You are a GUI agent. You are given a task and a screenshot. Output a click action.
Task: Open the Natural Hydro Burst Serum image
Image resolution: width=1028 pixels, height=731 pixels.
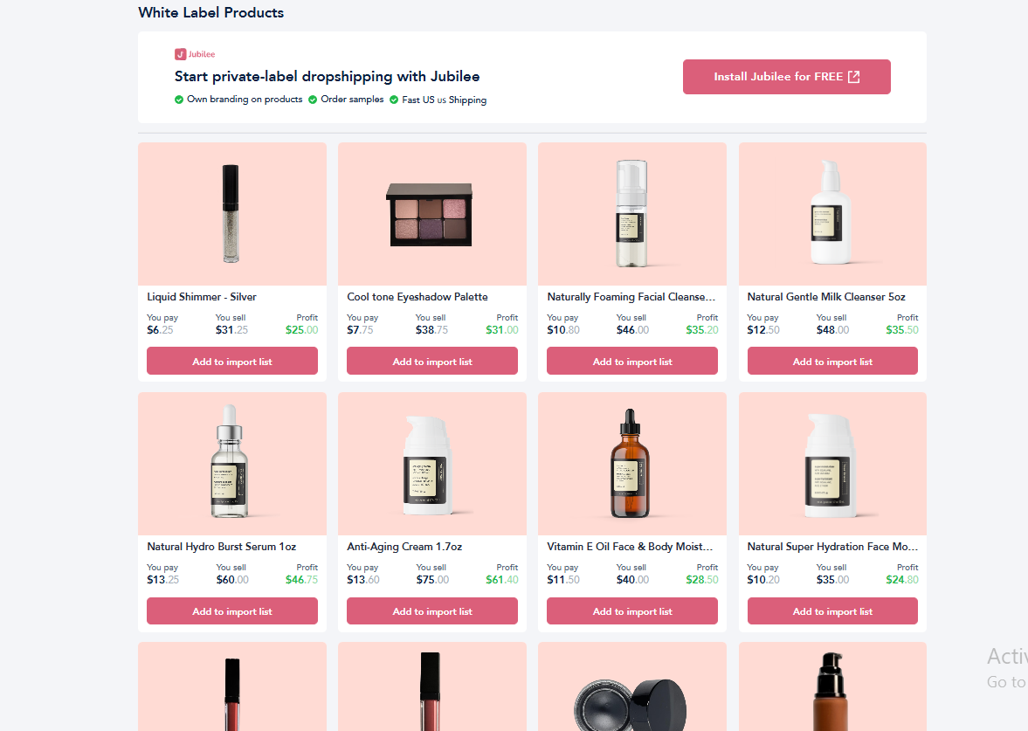[x=232, y=464]
